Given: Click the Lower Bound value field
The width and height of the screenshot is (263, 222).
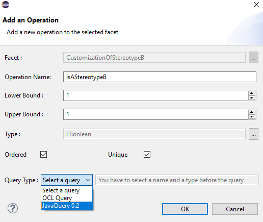Looking at the screenshot, I should [155, 95].
